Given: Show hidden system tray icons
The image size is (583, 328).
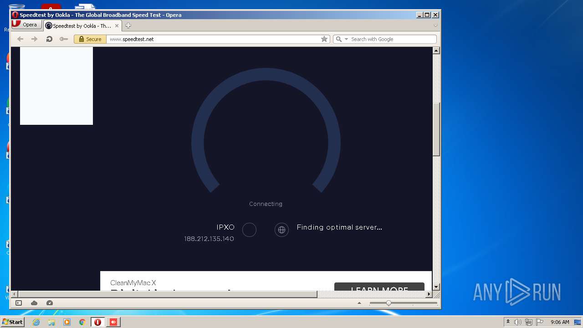Looking at the screenshot, I should pos(508,322).
